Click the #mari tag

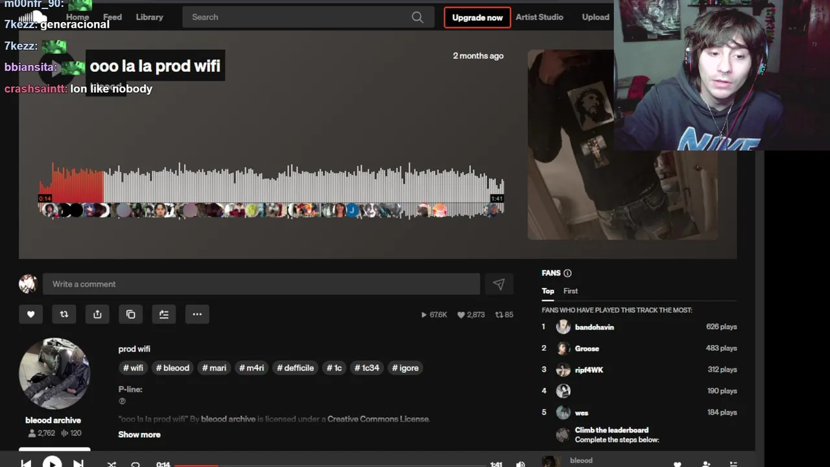pos(214,368)
